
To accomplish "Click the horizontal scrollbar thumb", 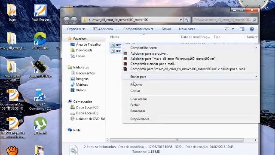I will coord(177,140).
